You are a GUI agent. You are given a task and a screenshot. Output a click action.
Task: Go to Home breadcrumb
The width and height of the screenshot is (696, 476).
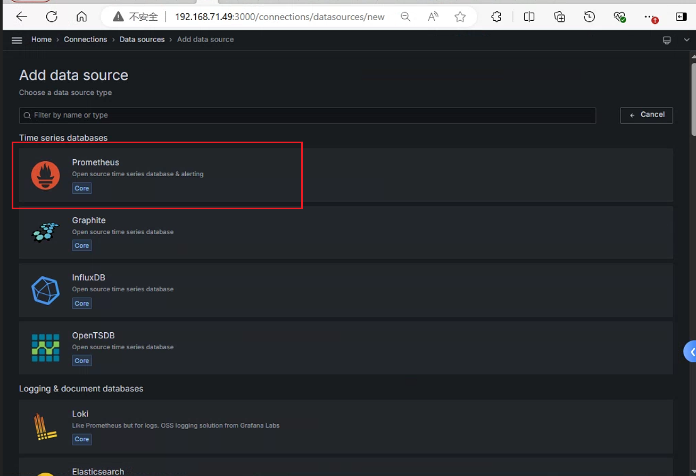tap(42, 39)
